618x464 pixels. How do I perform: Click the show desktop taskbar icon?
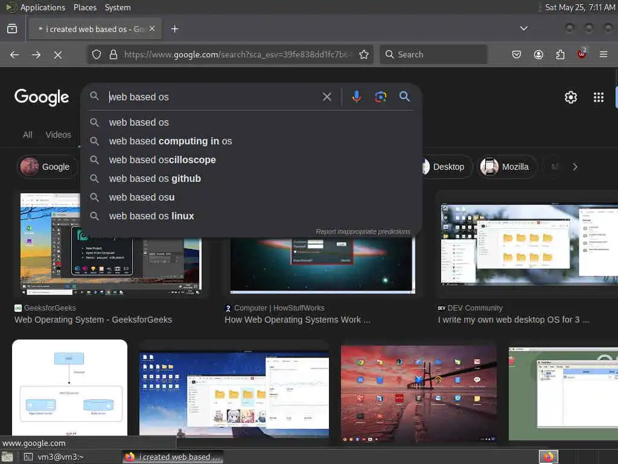click(x=7, y=457)
